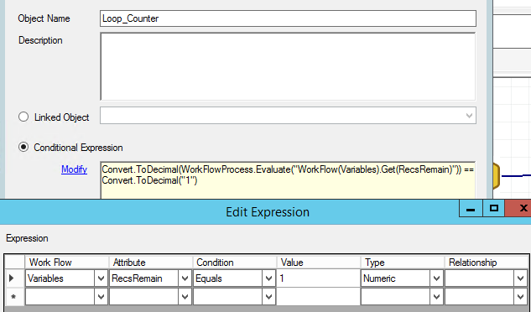
Task: Expand the Work Flow dropdown showing Variables
Action: 101,278
